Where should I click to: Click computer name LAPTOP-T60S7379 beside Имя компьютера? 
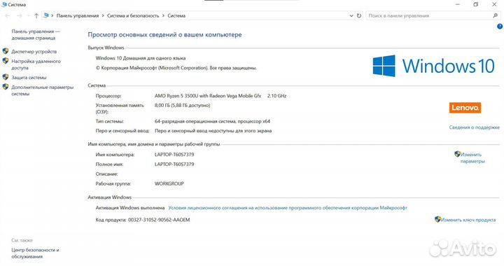point(174,155)
